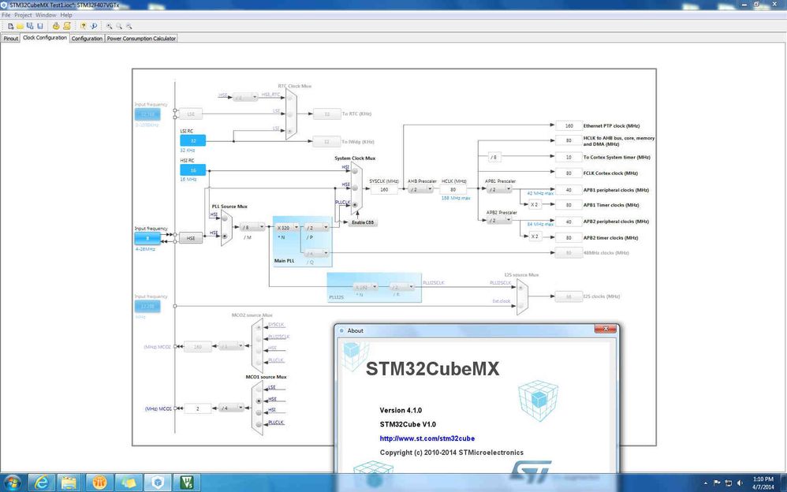Open the MCO2 divider dropdown
The height and width of the screenshot is (492, 787).
(x=231, y=346)
